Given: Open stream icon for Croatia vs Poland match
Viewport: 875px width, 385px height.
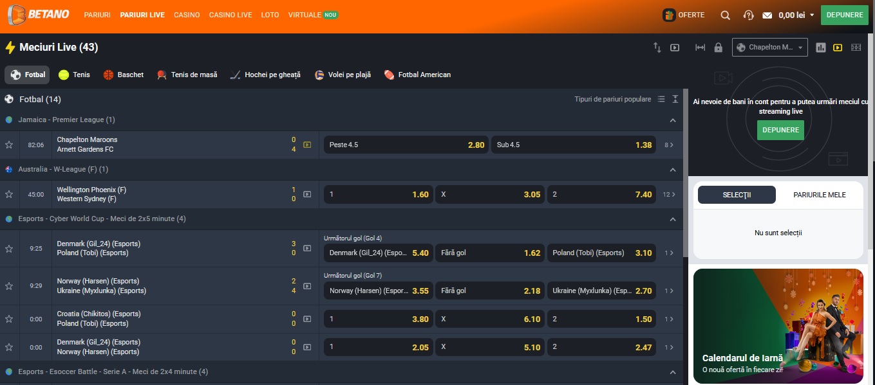Looking at the screenshot, I should [307, 319].
